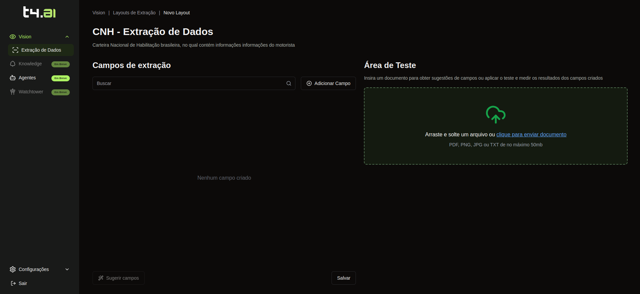Focus the Buscar search field

coord(189,83)
